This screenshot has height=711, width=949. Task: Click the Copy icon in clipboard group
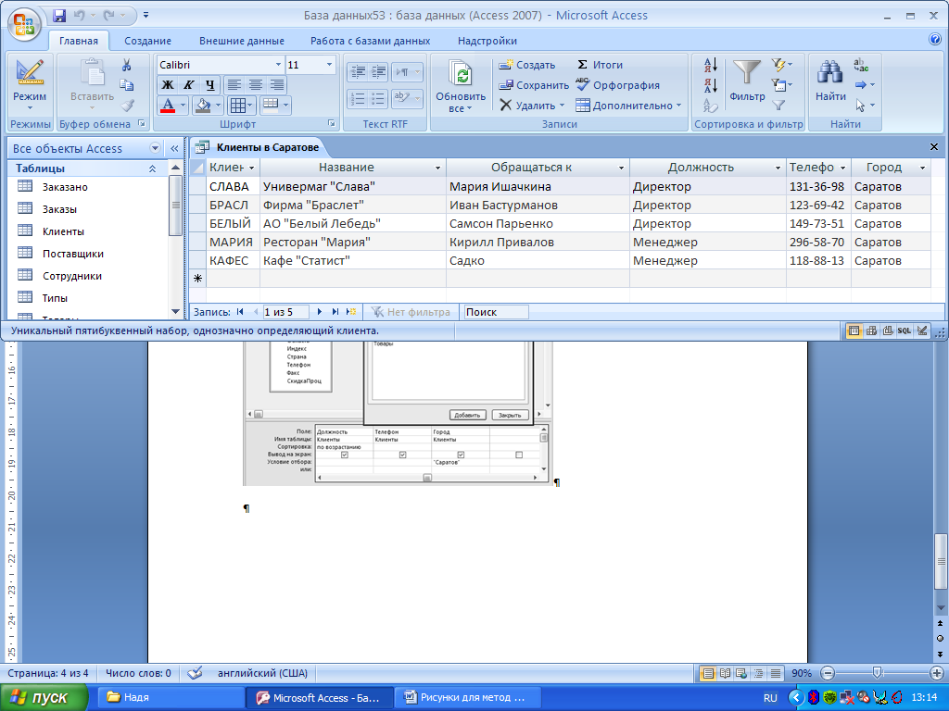coord(126,84)
